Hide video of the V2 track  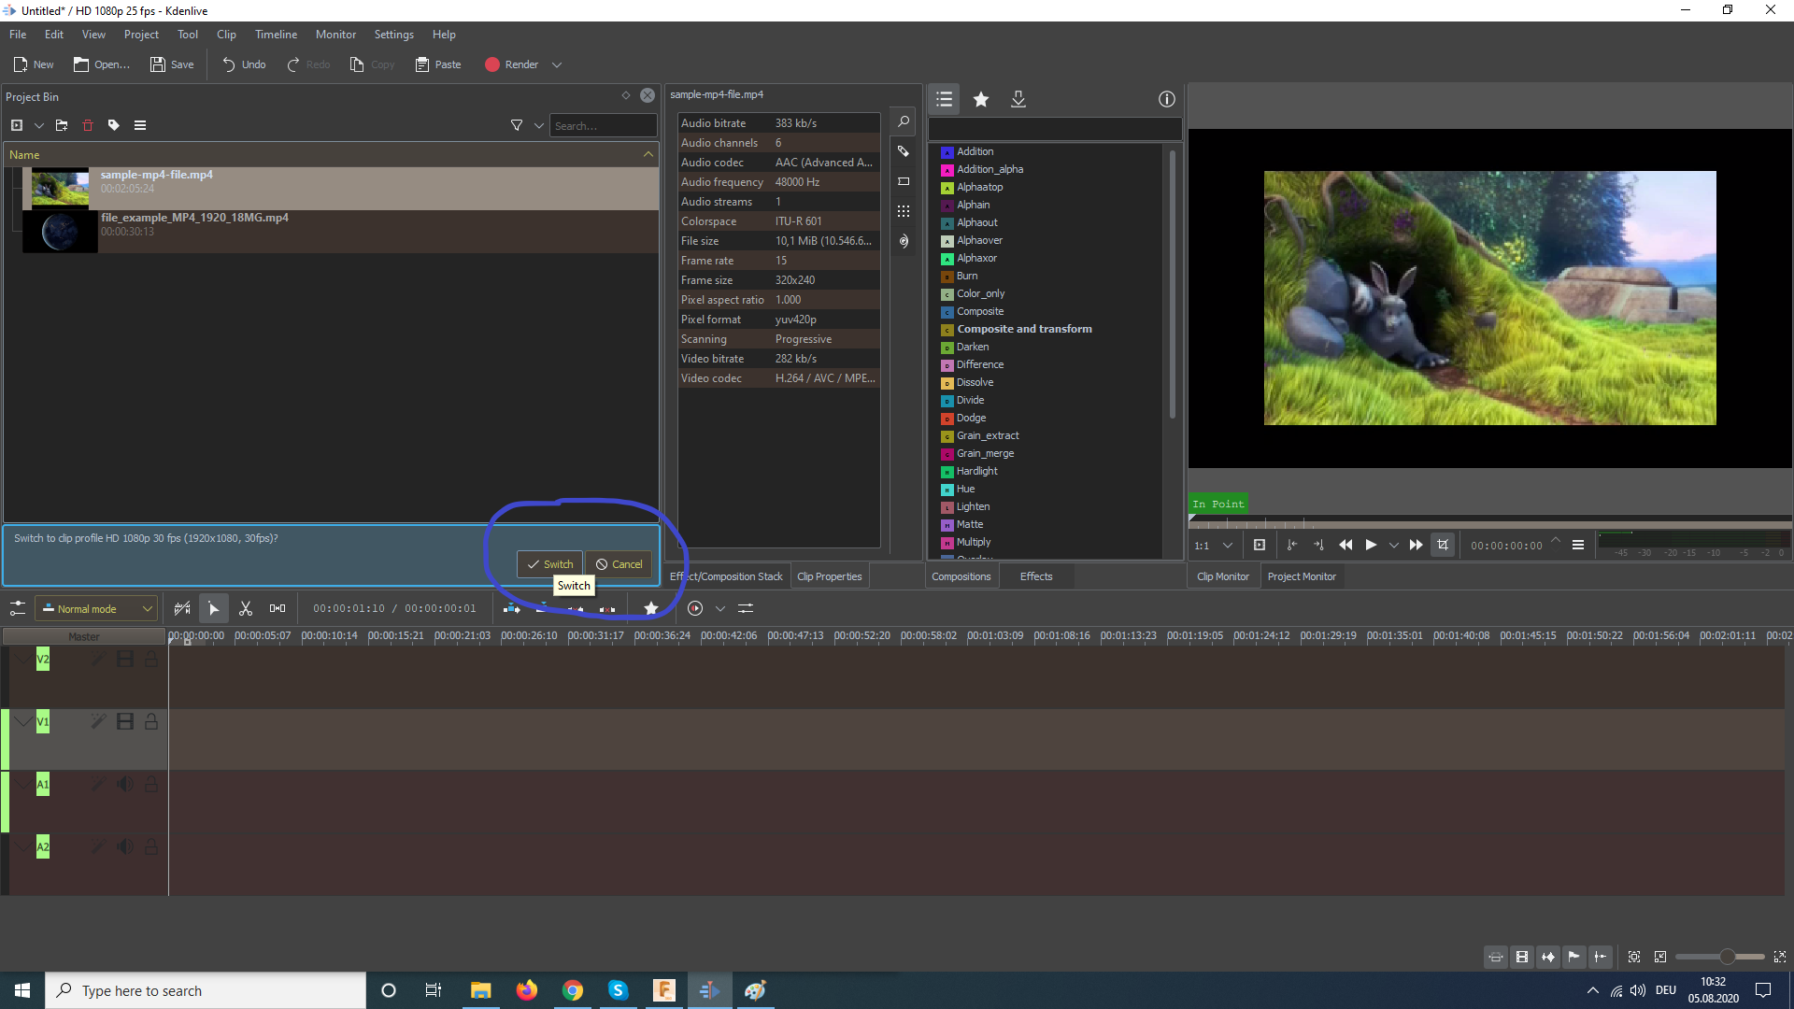pos(125,659)
